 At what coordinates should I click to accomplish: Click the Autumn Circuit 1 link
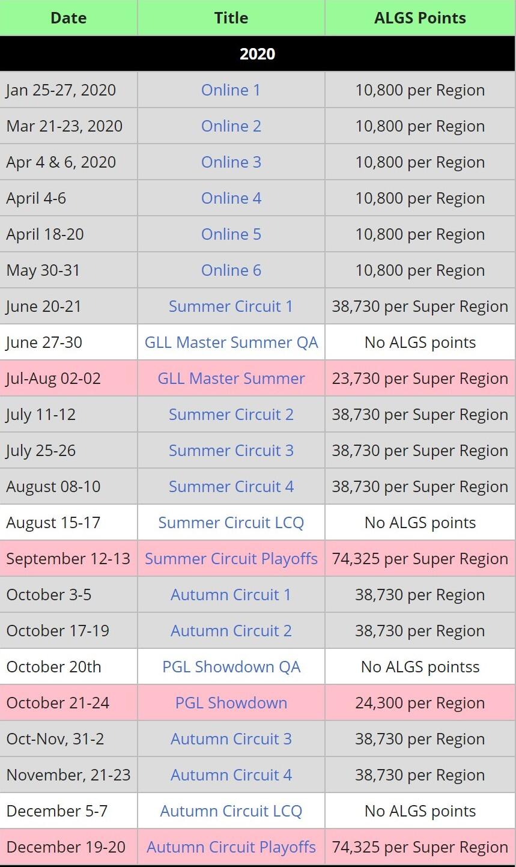pyautogui.click(x=231, y=595)
